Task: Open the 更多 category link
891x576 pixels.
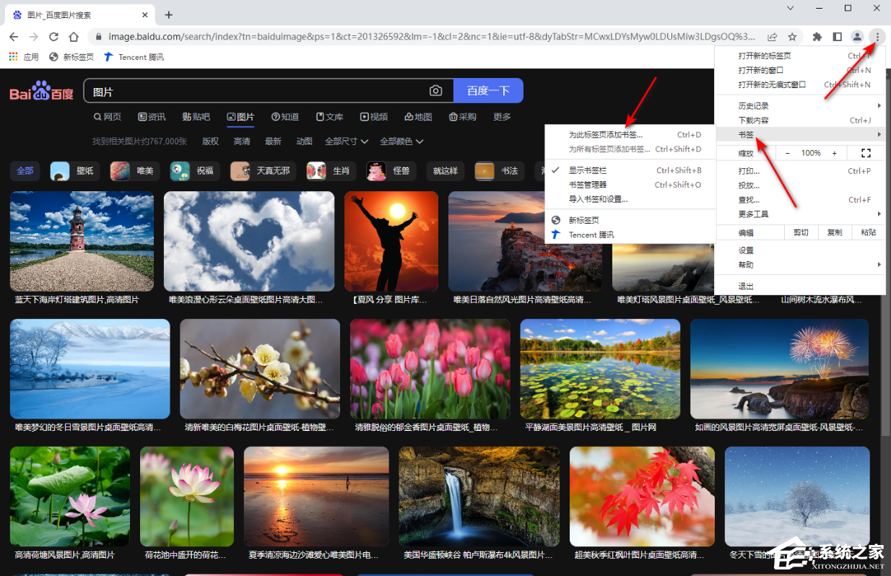Action: 502,117
